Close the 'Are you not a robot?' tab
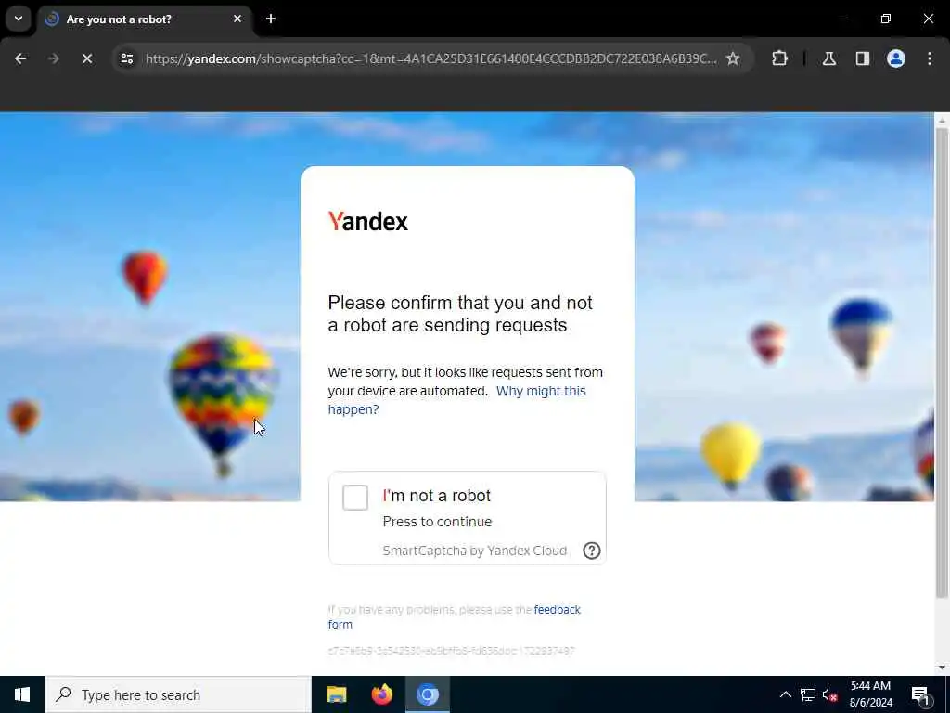 click(x=237, y=19)
